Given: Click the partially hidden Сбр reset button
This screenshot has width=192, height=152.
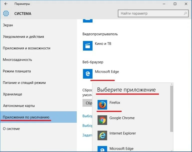Looking at the screenshot, I should click(87, 103).
